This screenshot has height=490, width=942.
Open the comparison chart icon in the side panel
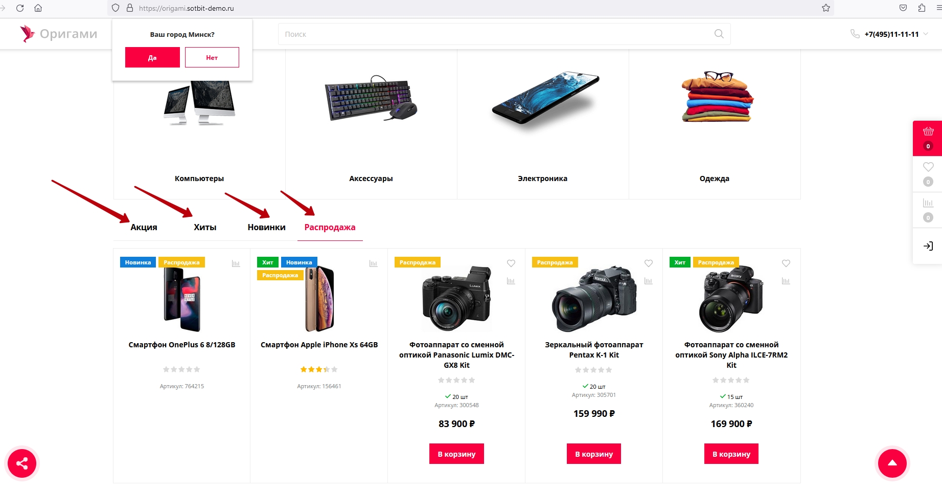point(928,203)
